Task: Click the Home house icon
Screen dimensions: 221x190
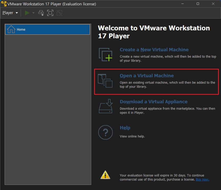Action: [11, 29]
